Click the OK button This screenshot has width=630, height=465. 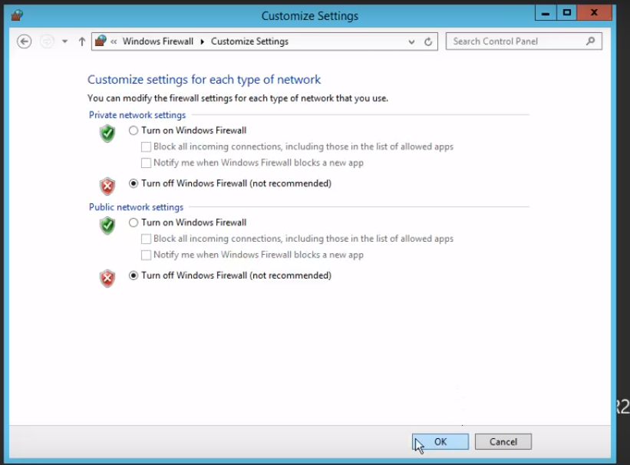coord(440,442)
